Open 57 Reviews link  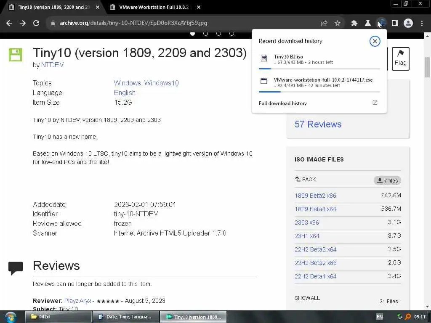pos(318,124)
